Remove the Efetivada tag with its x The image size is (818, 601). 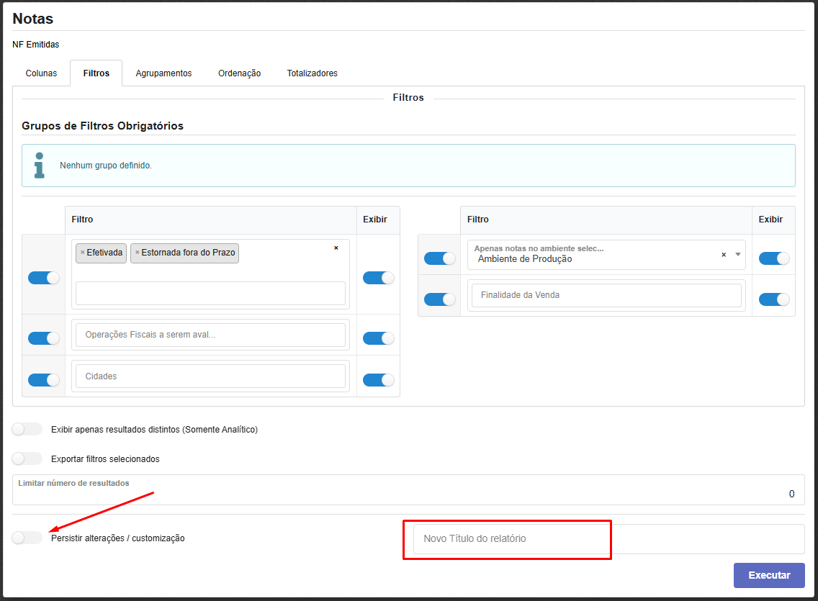coord(83,253)
